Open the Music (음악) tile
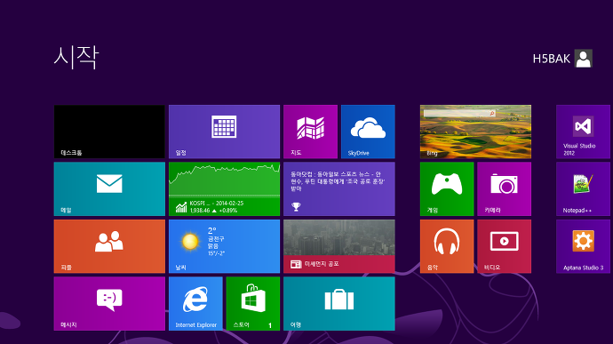Screen dimensions: 613x344 tap(447, 246)
